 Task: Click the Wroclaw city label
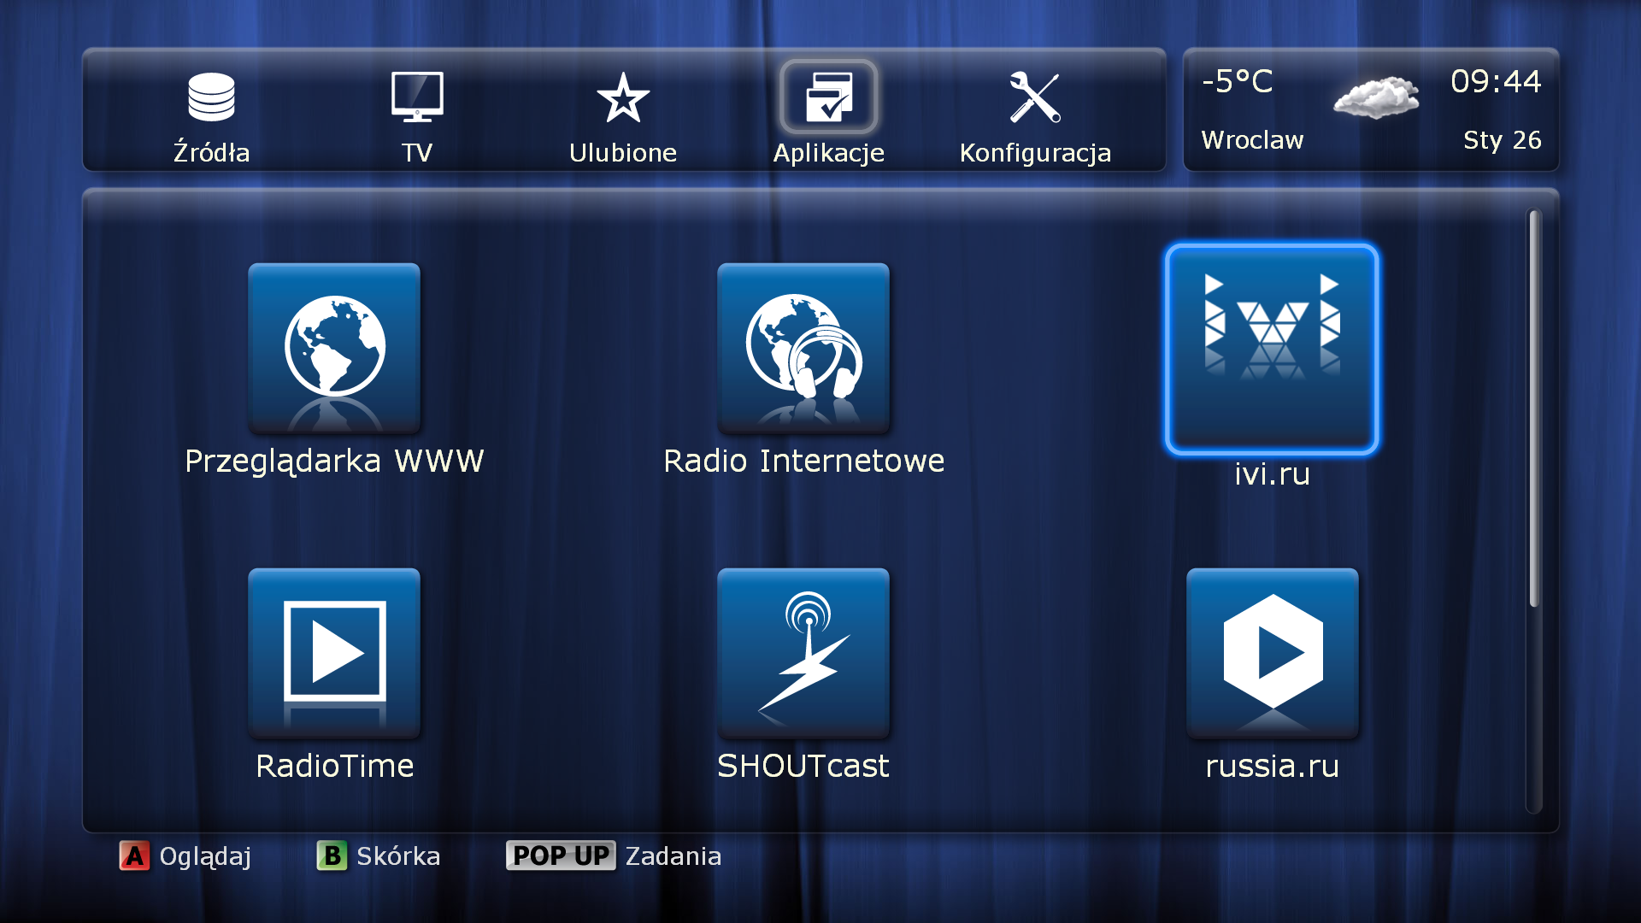pyautogui.click(x=1252, y=140)
